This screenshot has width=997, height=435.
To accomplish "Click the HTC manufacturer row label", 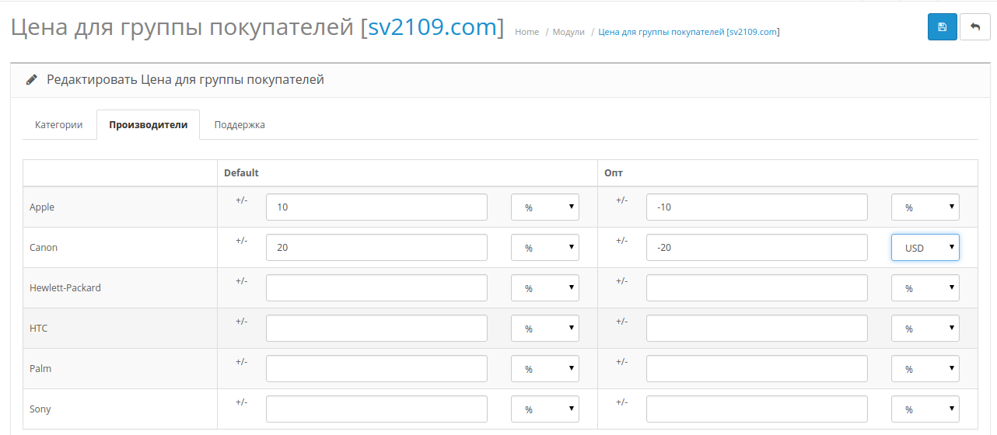I will [38, 329].
